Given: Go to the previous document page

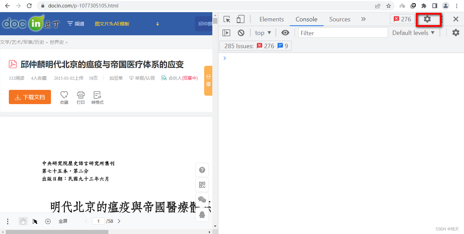Looking at the screenshot, I should point(86,221).
